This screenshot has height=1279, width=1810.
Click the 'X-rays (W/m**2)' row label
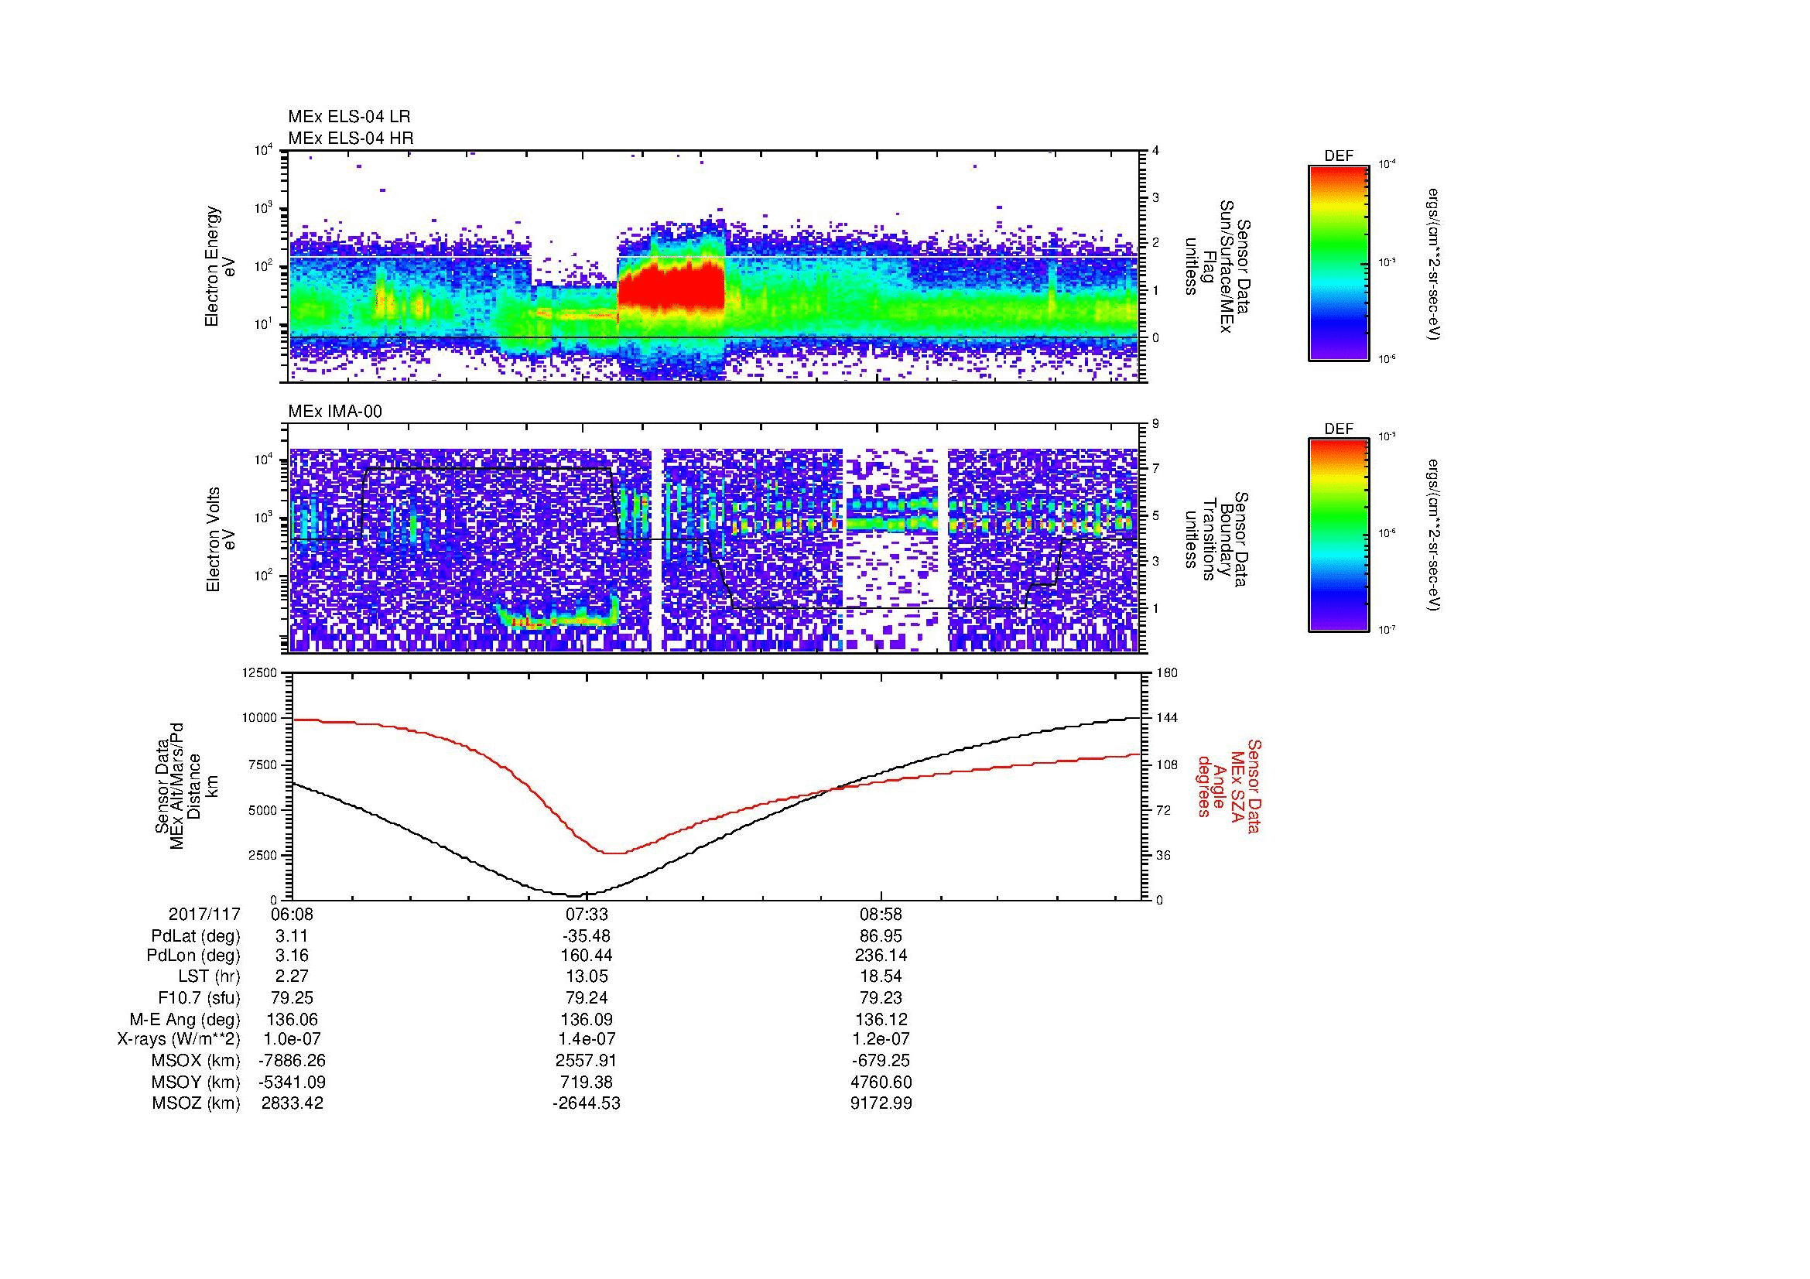(x=179, y=1039)
